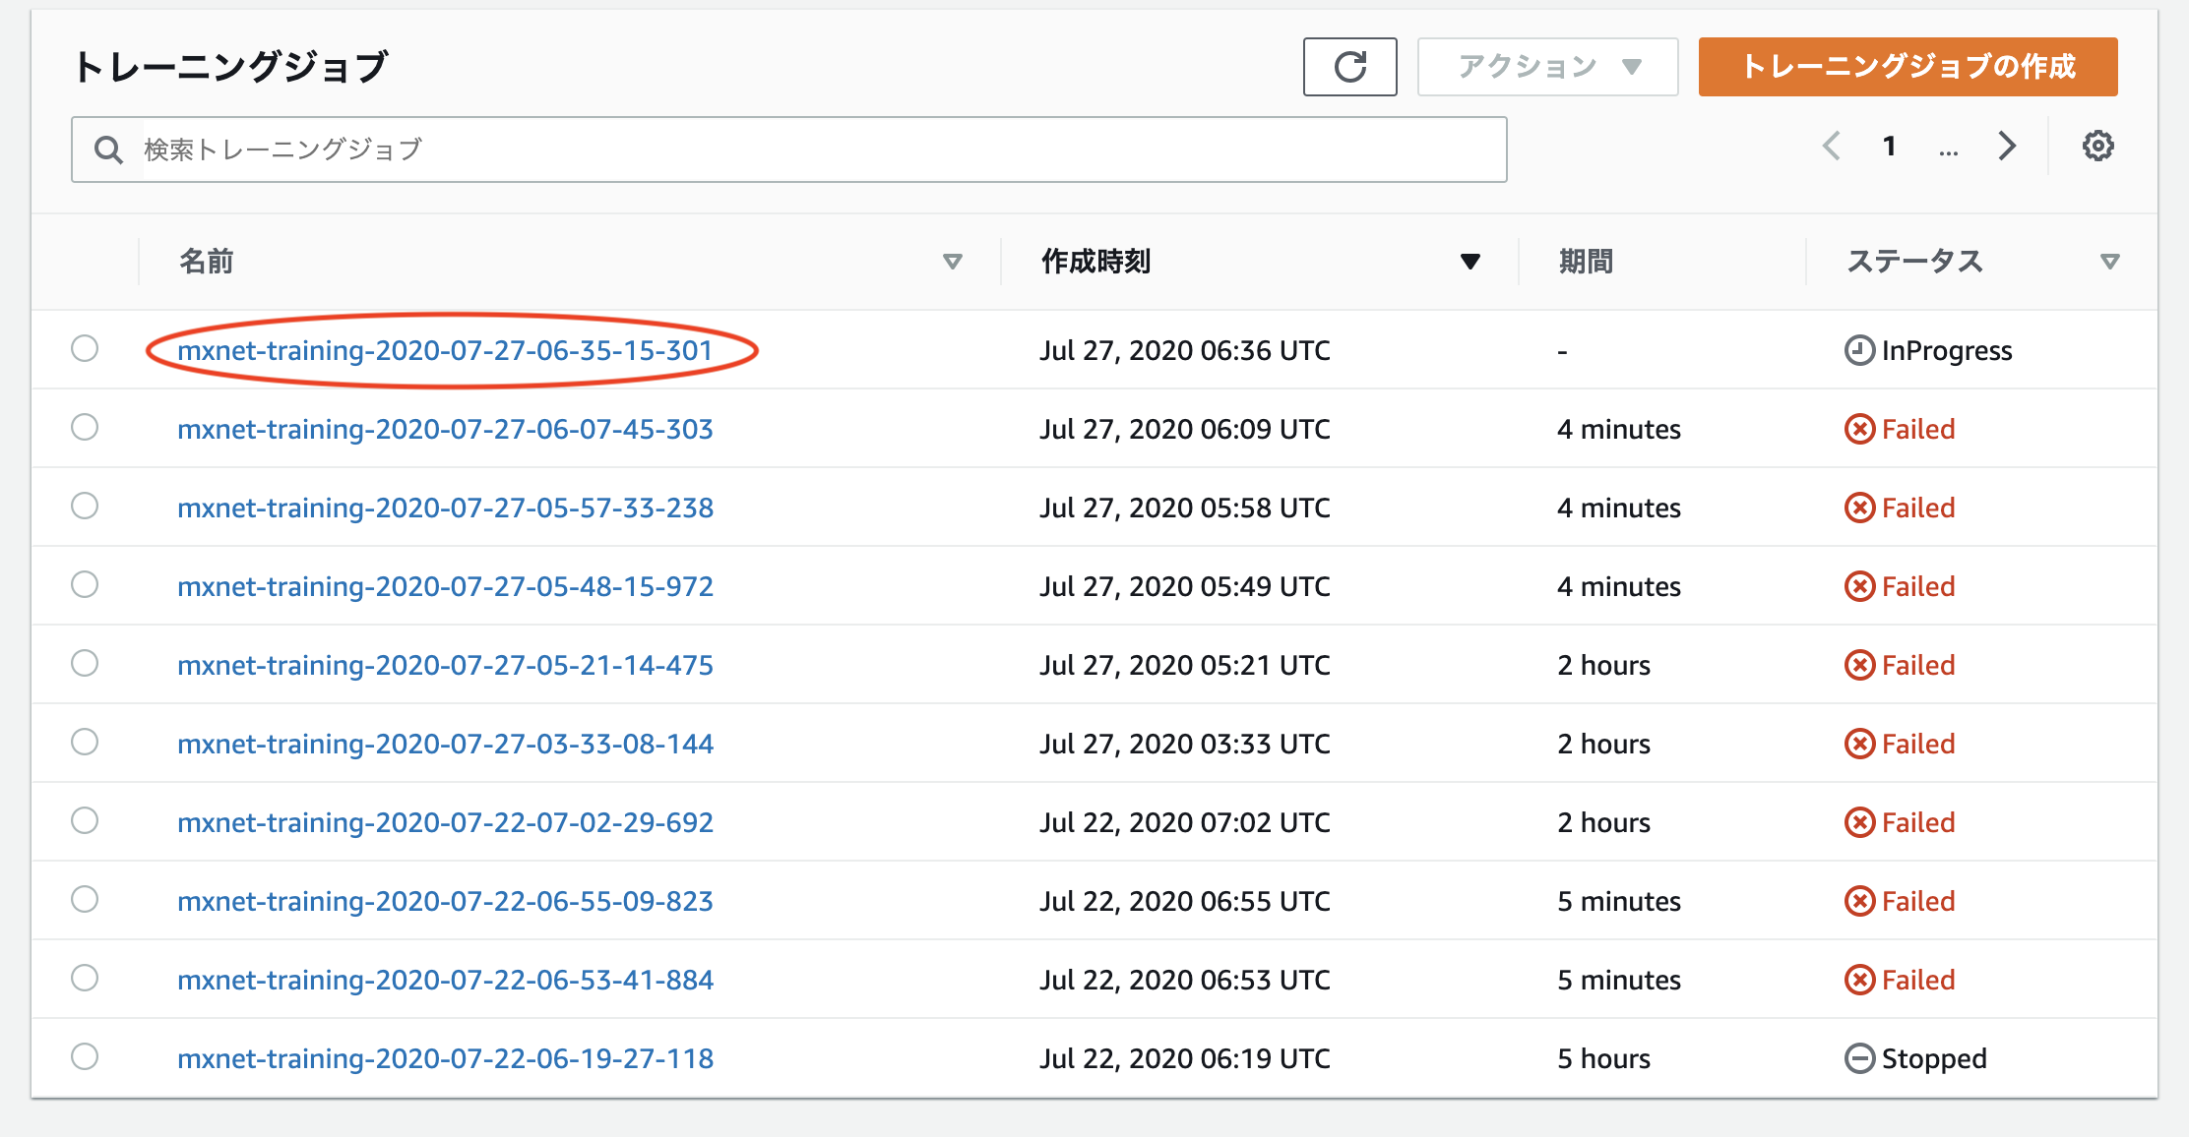Select radio for job ending 05-21-14-475
The height and width of the screenshot is (1137, 2189).
tap(85, 664)
